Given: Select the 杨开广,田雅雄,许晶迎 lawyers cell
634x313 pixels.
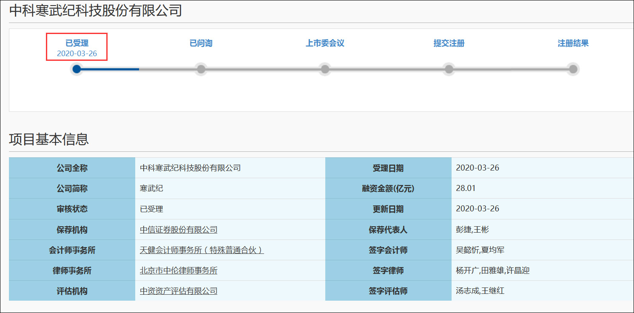Looking at the screenshot, I should point(543,270).
